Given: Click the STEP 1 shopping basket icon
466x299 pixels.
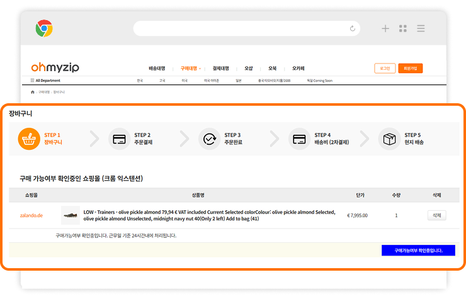Looking at the screenshot, I should (x=29, y=138).
